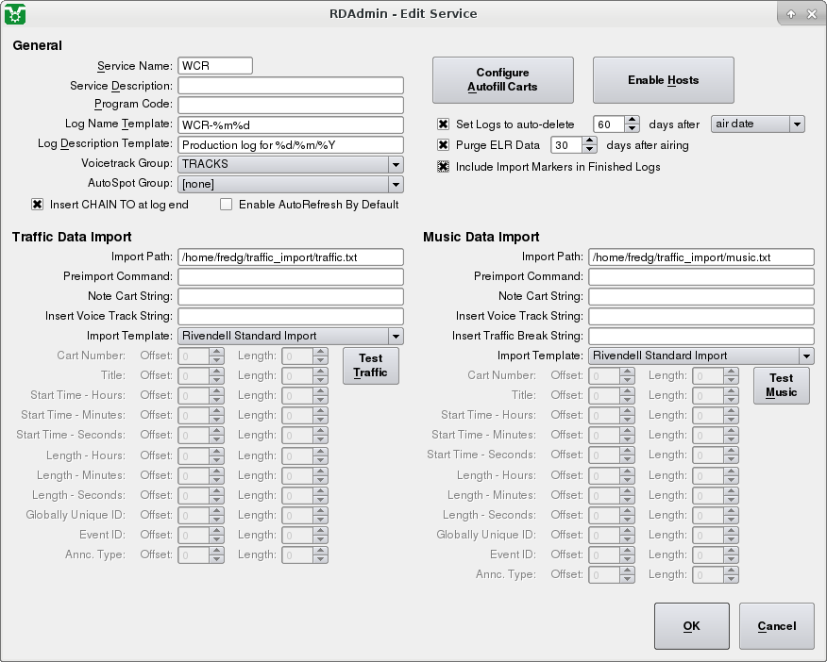This screenshot has height=662, width=827.
Task: Enable AutoRefresh By Default
Action: pyautogui.click(x=225, y=204)
